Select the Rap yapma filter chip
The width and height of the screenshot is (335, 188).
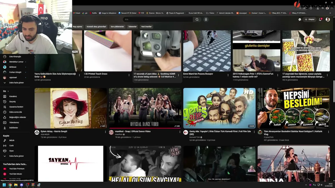pyautogui.click(x=77, y=27)
